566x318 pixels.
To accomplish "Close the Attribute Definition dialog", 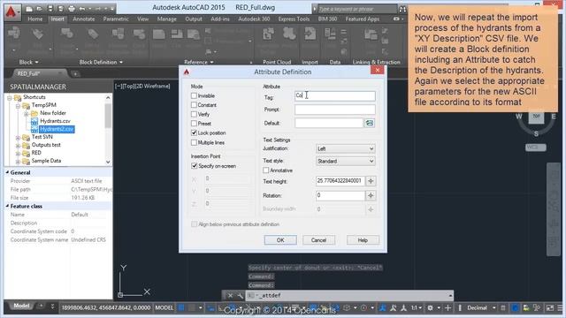I will [x=378, y=70].
